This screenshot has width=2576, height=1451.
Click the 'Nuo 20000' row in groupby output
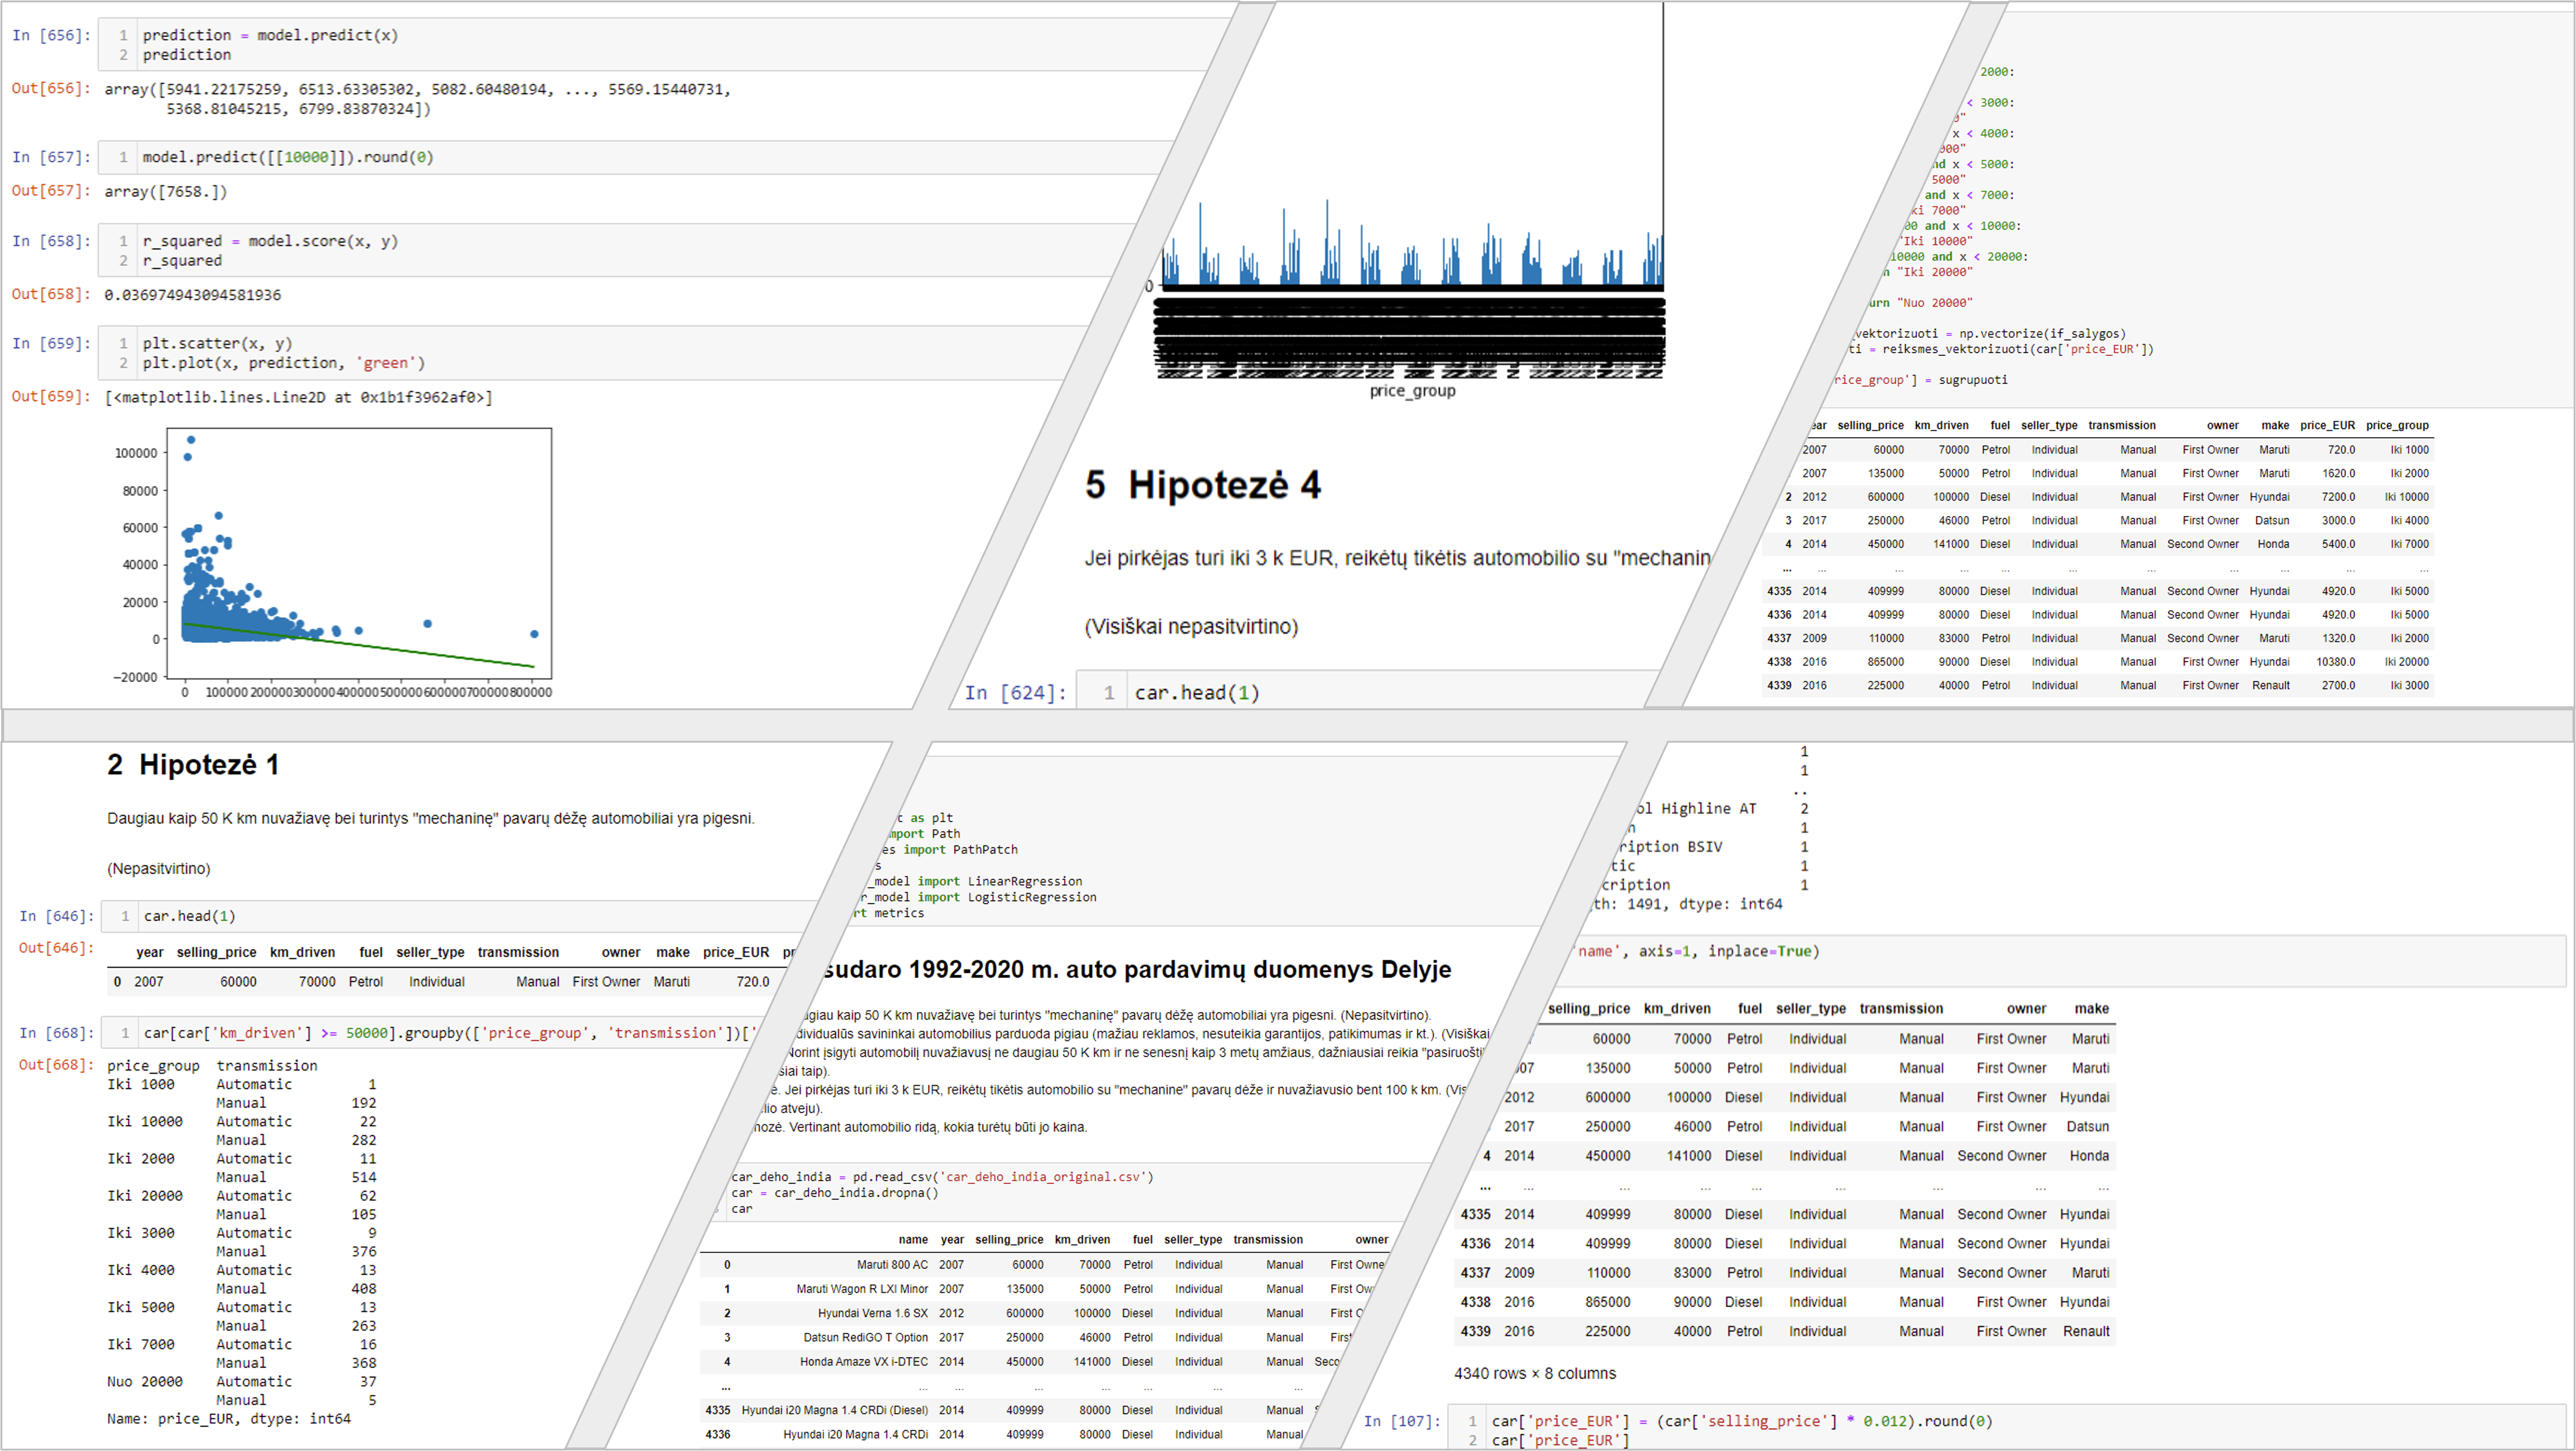[242, 1382]
